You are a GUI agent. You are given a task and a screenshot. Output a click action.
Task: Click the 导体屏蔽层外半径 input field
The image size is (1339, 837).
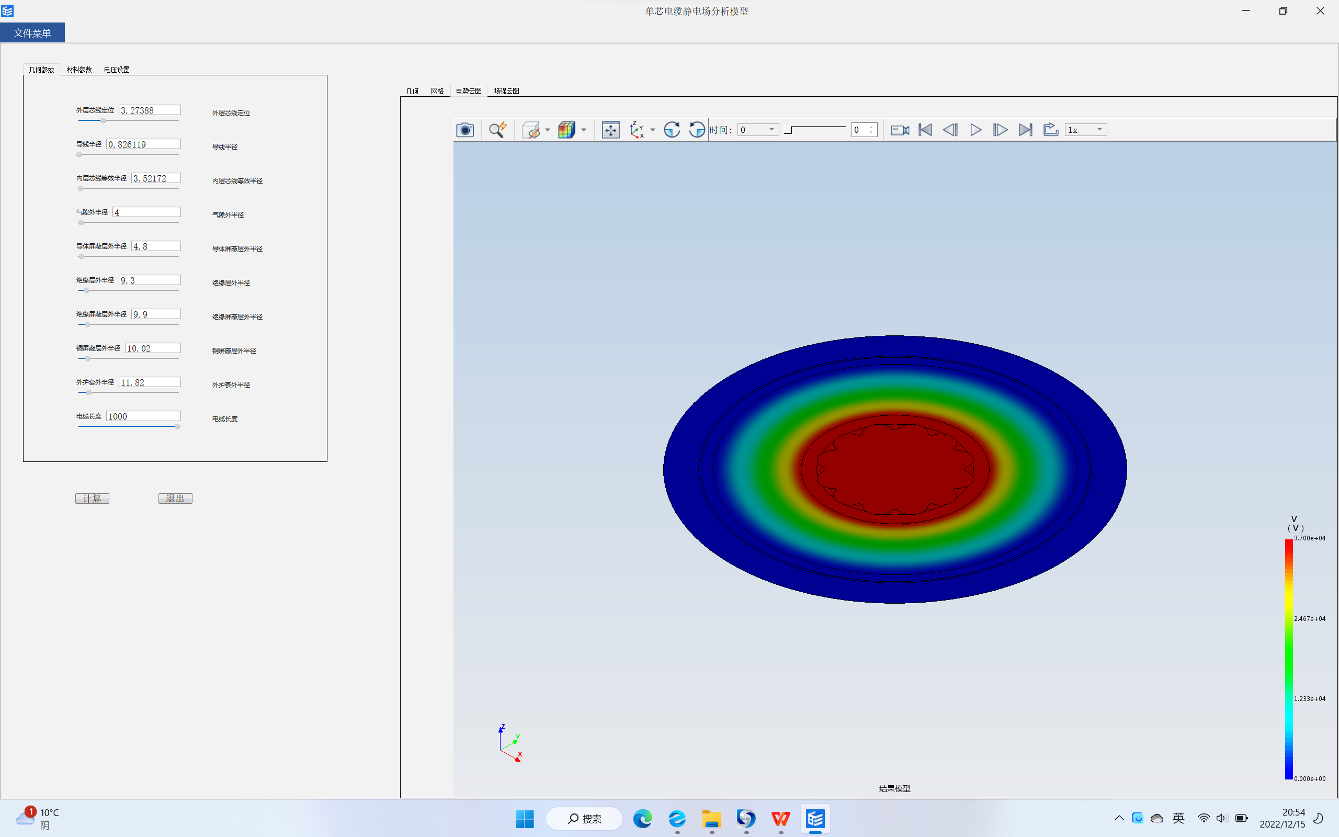click(x=156, y=246)
